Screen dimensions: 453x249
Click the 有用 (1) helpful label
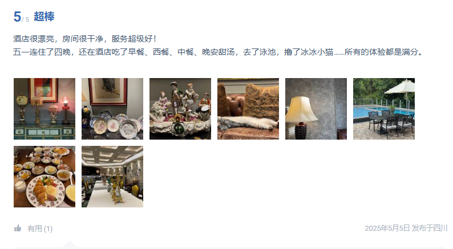click(x=40, y=229)
